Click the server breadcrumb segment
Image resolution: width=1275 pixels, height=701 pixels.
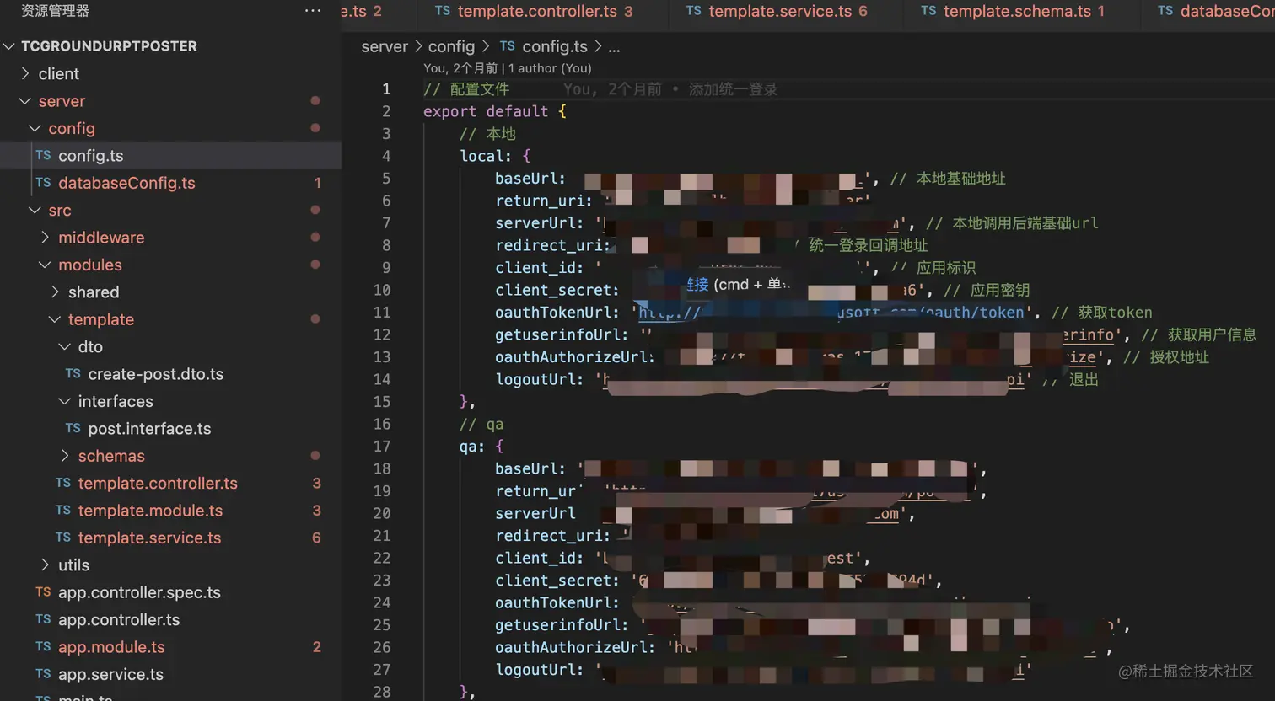coord(385,47)
